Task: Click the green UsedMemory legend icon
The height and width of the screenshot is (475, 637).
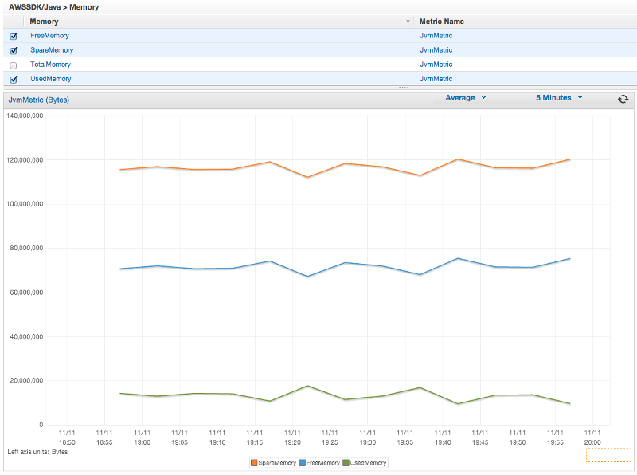Action: 346,462
